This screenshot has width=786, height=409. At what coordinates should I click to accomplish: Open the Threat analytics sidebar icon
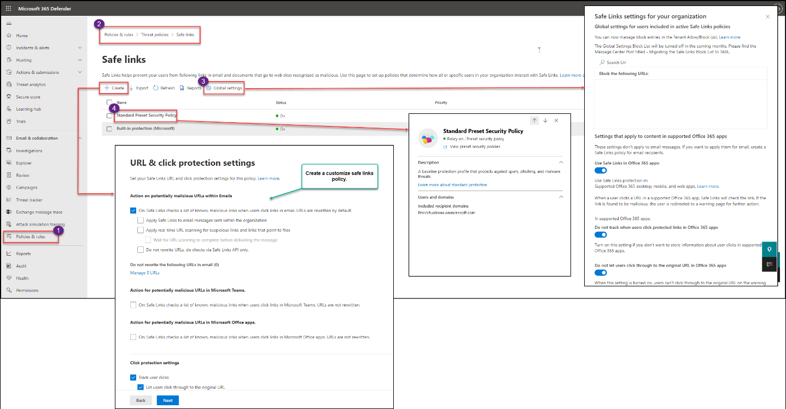coord(9,85)
